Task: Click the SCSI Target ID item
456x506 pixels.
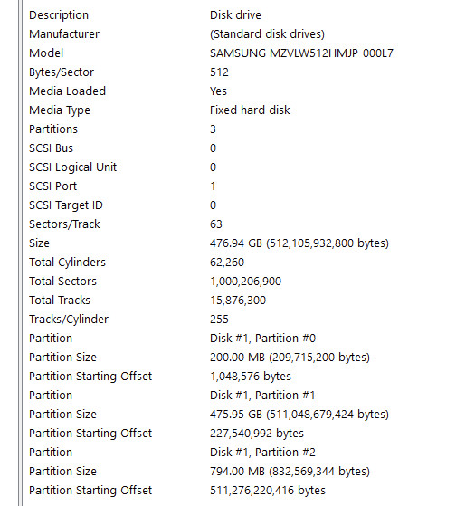Action: (66, 205)
